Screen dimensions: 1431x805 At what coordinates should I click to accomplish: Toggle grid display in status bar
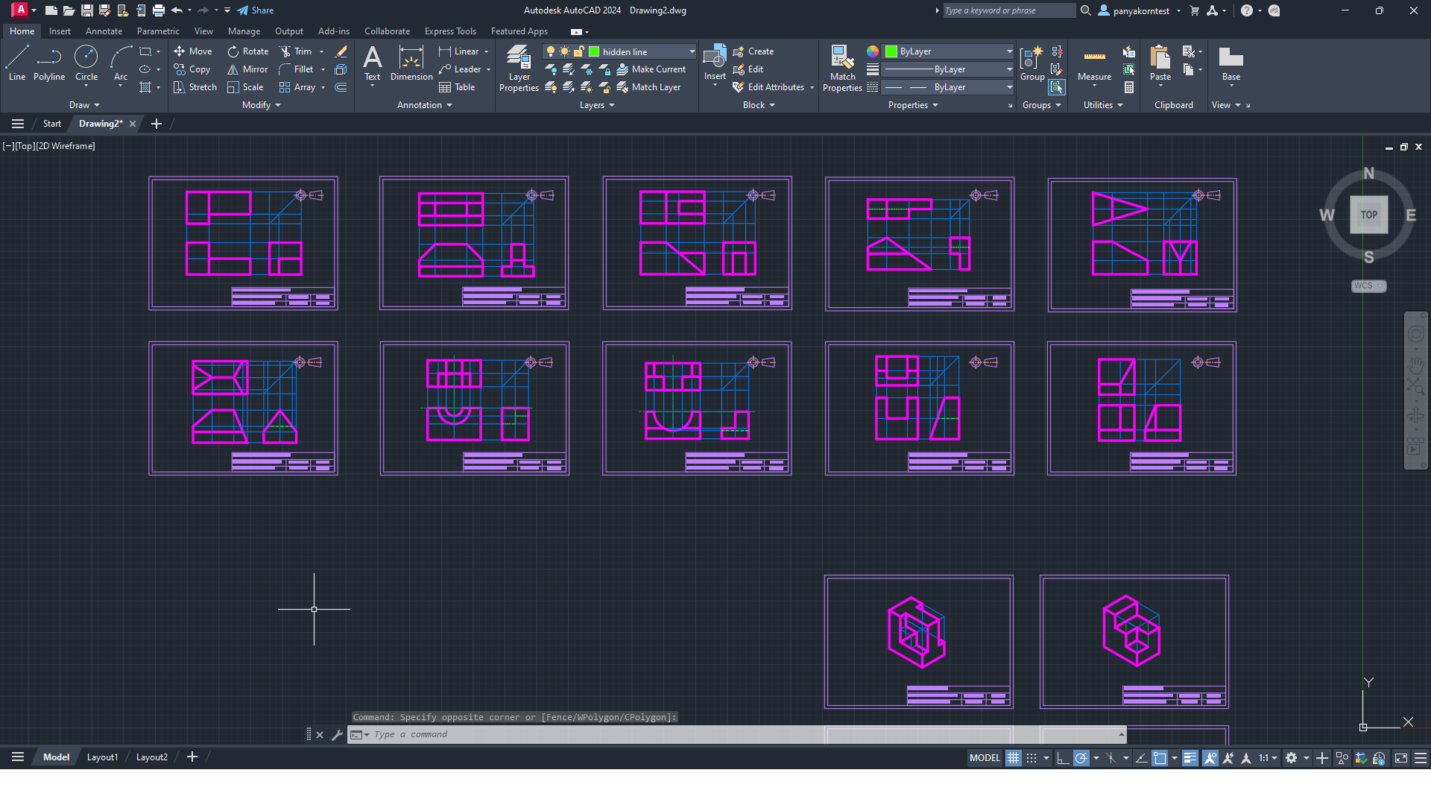pyautogui.click(x=1013, y=758)
